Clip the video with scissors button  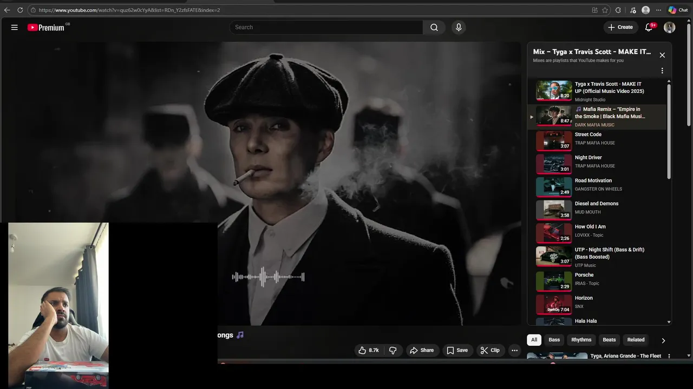pyautogui.click(x=490, y=350)
